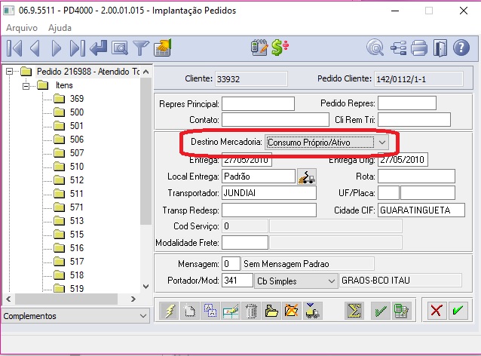Click the Cidade CIF field

[421, 210]
